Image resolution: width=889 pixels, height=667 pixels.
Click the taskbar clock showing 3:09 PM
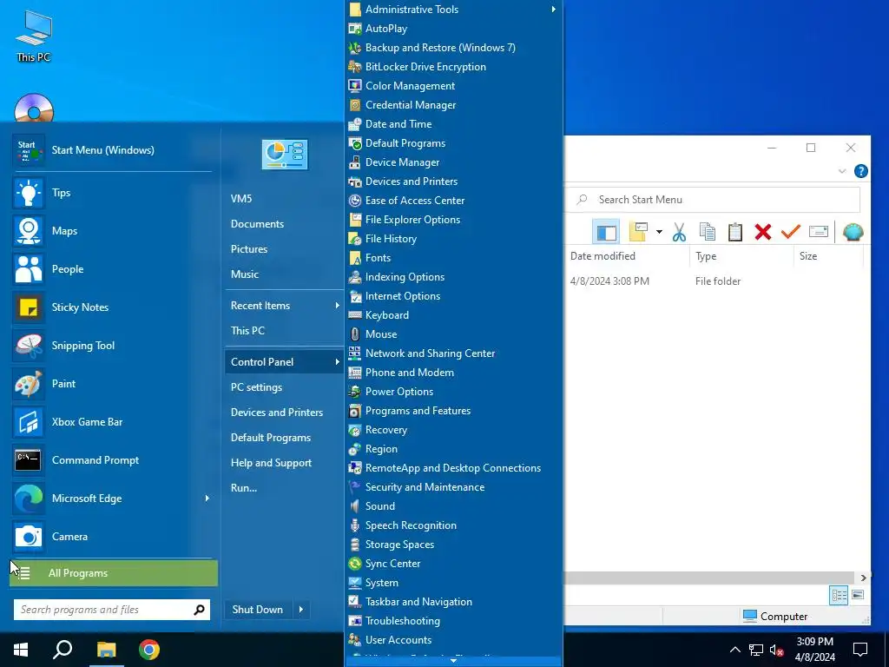(814, 650)
